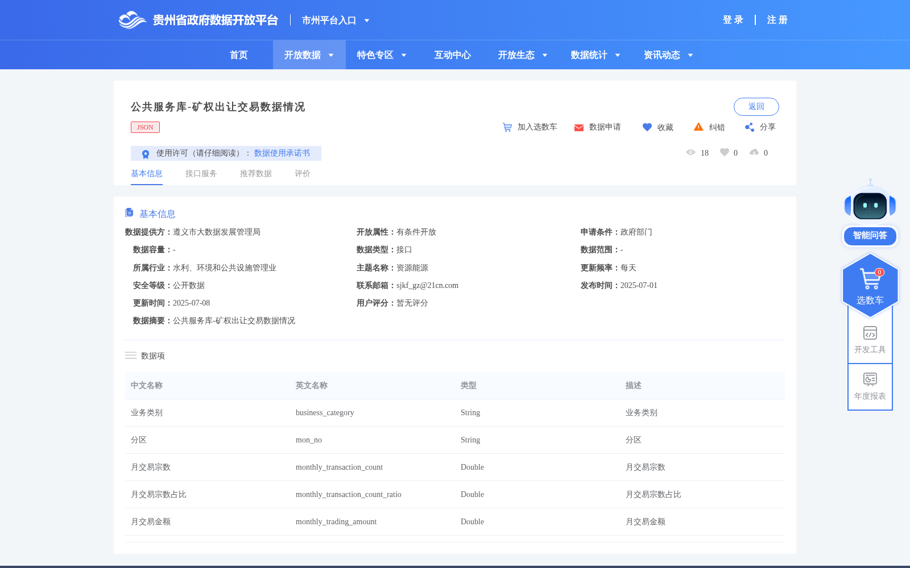Click the provider 遵义市大数据发展管理局

point(217,232)
